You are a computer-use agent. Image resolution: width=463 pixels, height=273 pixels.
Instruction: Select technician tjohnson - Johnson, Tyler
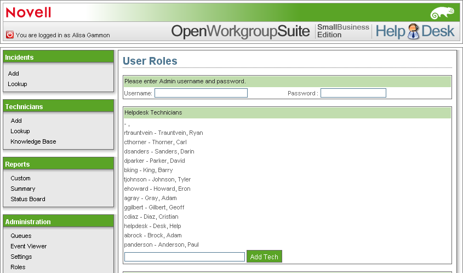[157, 179]
